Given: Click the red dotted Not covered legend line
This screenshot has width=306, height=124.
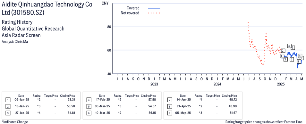Looking at the screenshot, I should point(154,13).
